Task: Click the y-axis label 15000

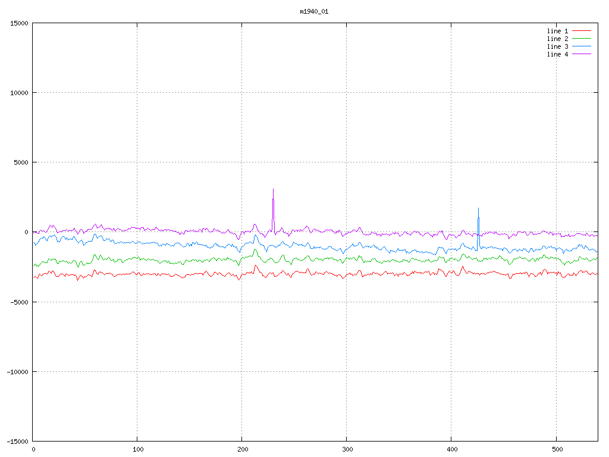Action: pos(19,23)
